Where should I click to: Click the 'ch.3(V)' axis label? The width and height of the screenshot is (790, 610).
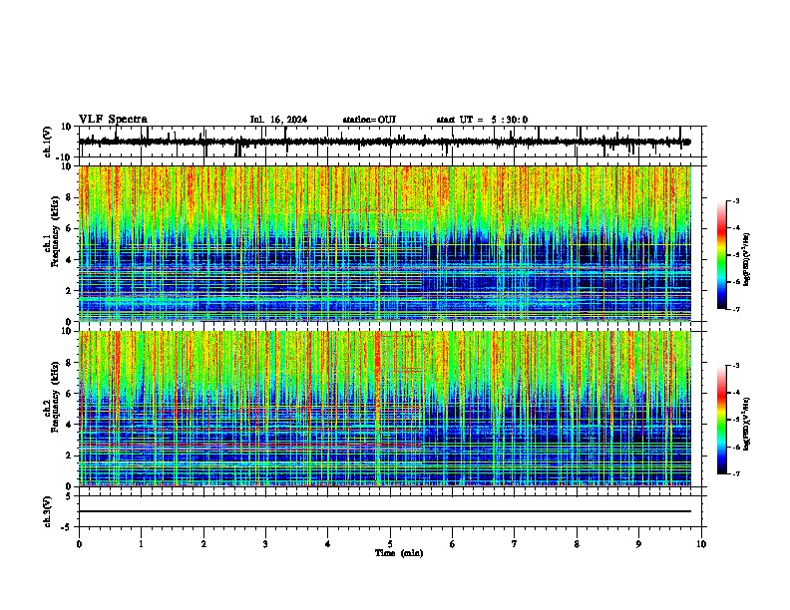[48, 512]
